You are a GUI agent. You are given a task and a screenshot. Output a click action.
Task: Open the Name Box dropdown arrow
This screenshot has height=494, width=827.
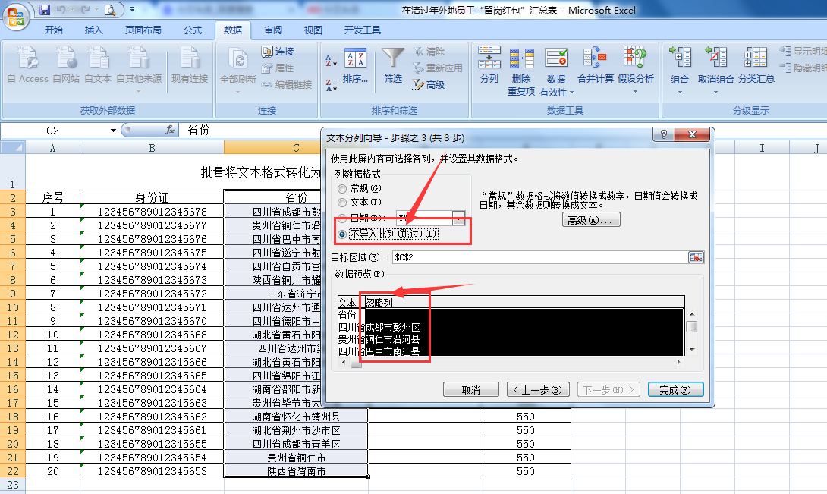[113, 131]
